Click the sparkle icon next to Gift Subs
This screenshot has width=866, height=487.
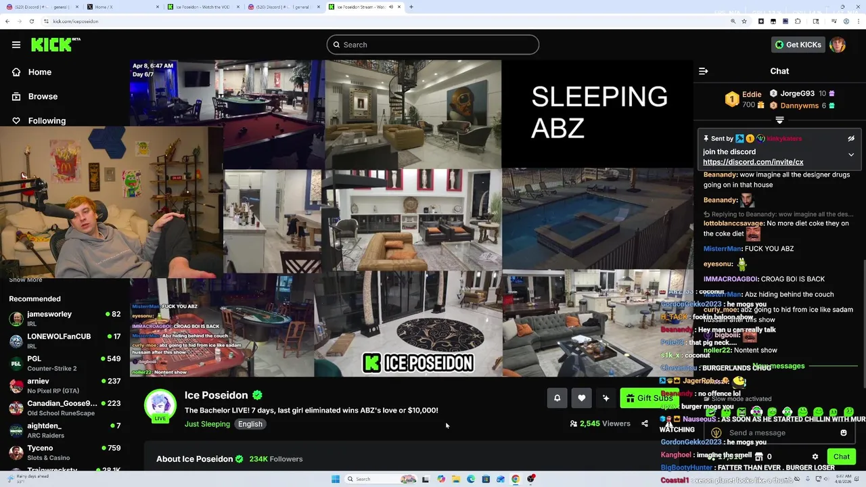(606, 398)
